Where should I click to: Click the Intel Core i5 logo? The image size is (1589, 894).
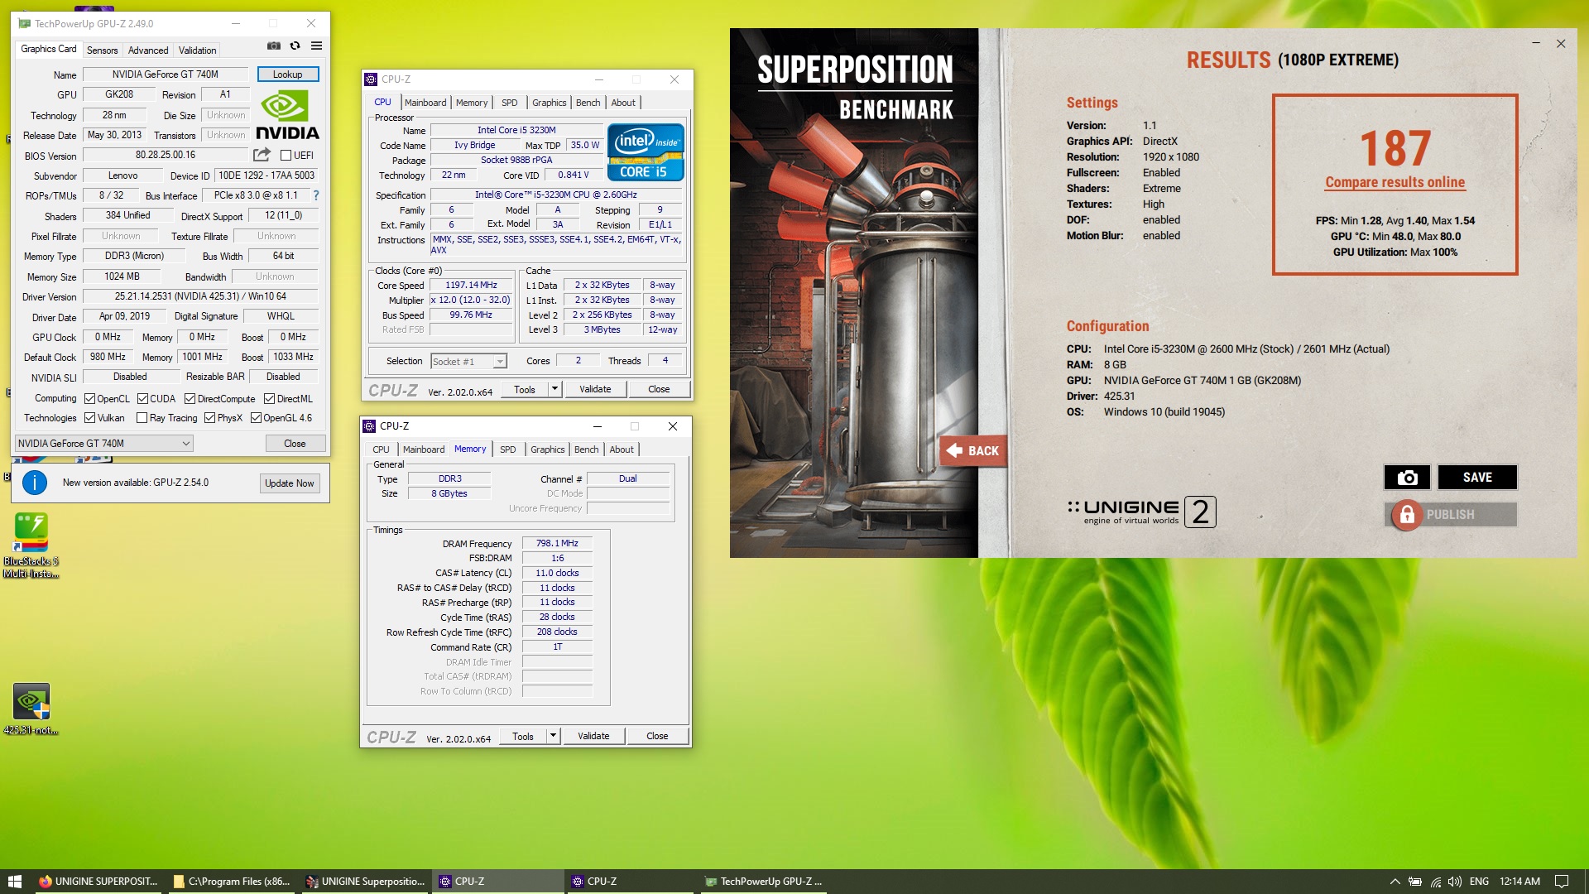(x=646, y=152)
